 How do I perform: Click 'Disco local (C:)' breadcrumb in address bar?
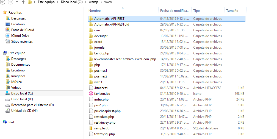(x=72, y=2)
